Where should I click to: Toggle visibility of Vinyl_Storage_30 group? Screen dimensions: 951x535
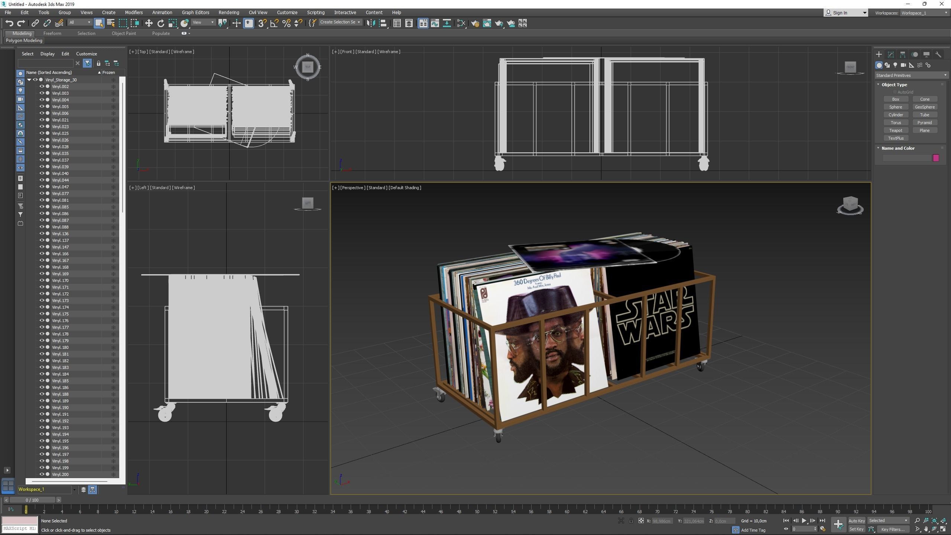(x=35, y=80)
